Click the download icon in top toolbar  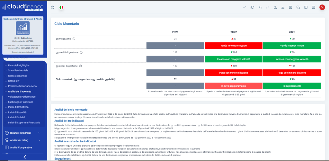coord(283,7)
